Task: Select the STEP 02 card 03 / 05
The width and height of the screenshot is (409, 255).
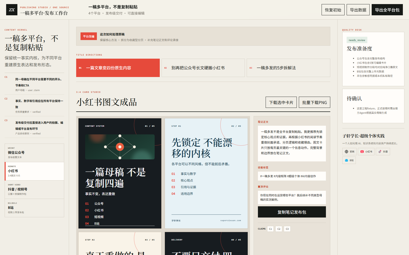Action: (x=120, y=243)
